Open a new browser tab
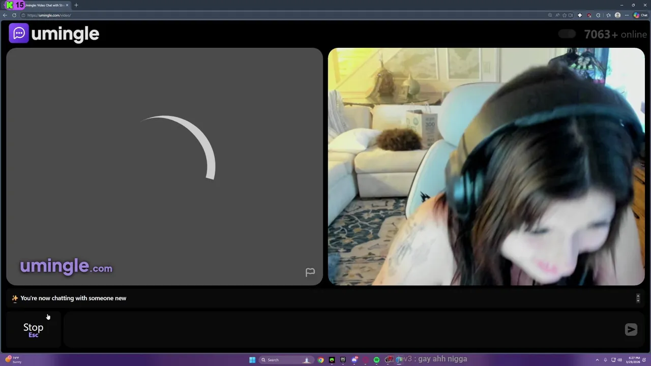Image resolution: width=651 pixels, height=366 pixels. pos(76,5)
